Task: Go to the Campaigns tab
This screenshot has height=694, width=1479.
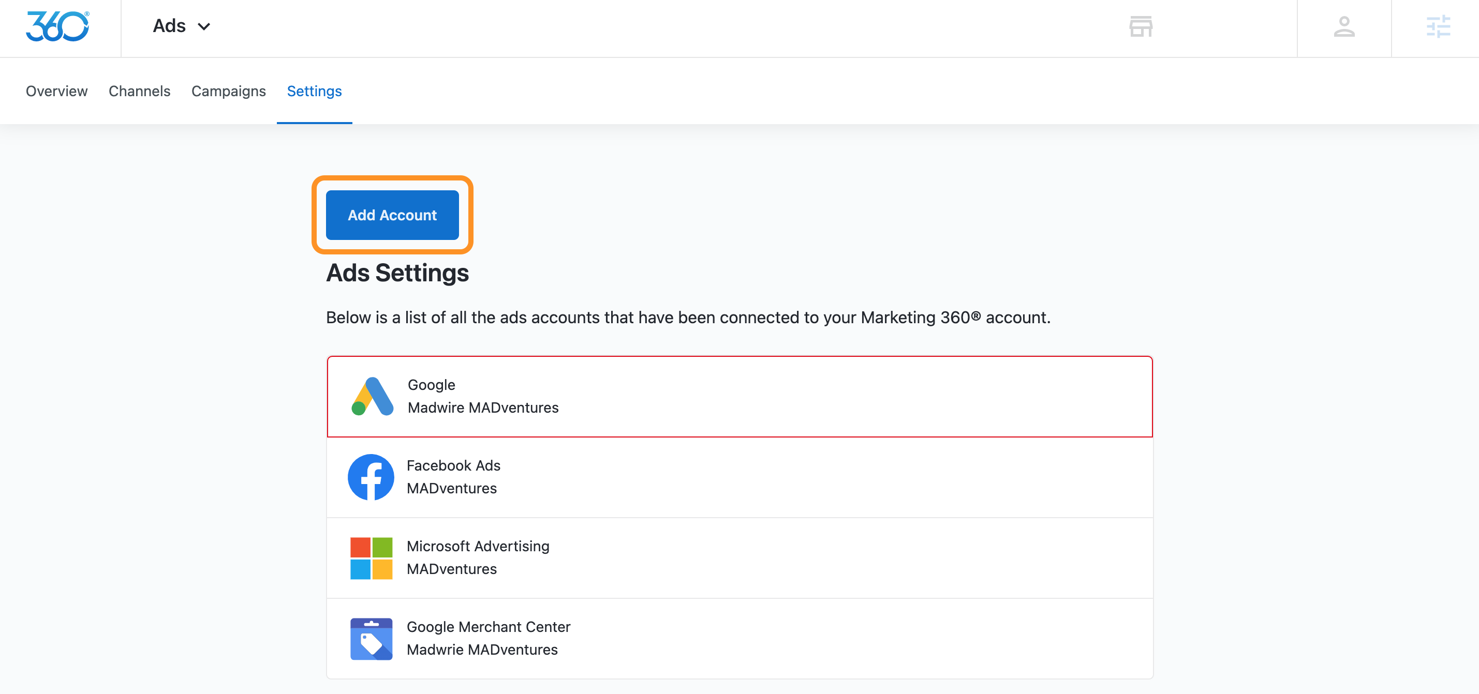Action: coord(228,90)
